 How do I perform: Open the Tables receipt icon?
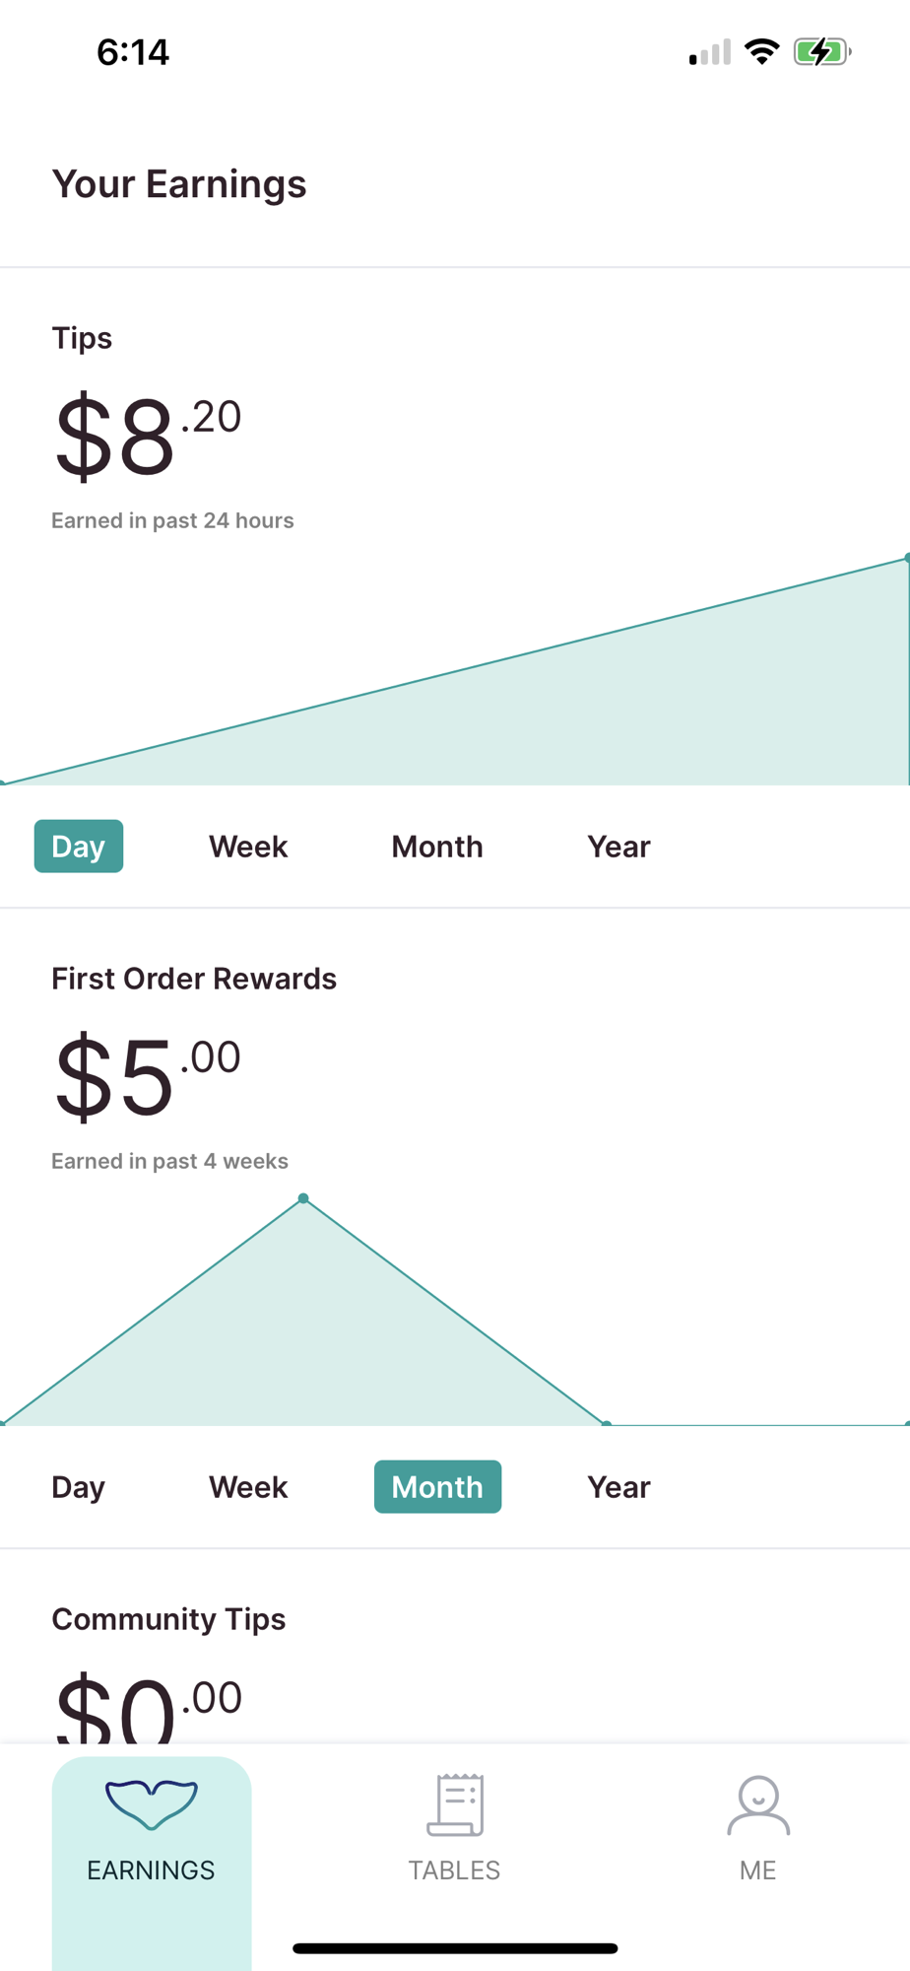[x=454, y=1805]
